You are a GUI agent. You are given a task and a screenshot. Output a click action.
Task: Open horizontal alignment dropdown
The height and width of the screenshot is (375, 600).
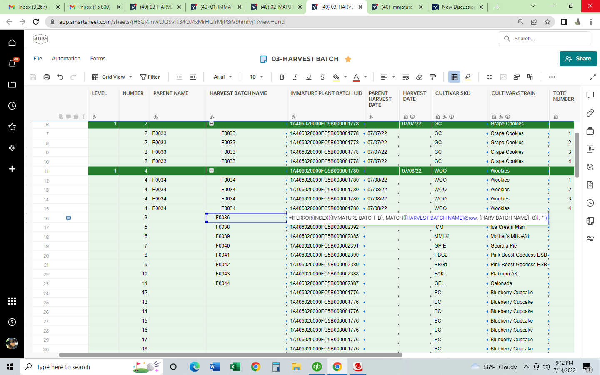[387, 77]
